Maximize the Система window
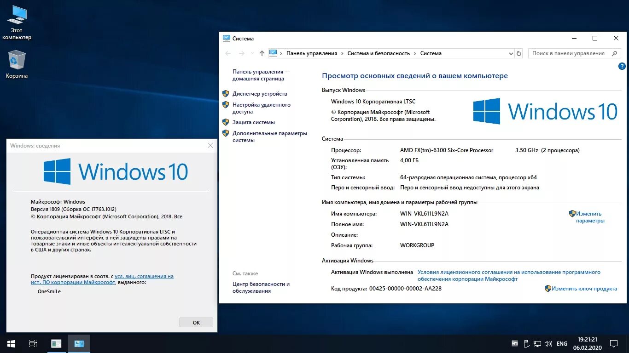Screen dimensions: 629x353 point(595,38)
